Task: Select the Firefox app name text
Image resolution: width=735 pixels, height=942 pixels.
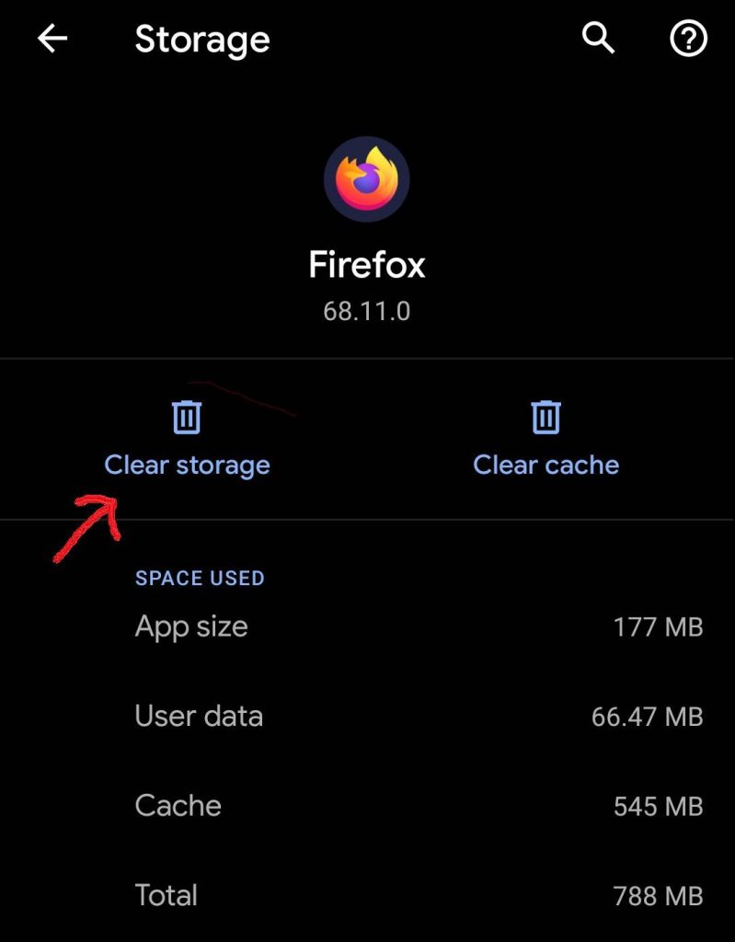Action: click(x=367, y=265)
